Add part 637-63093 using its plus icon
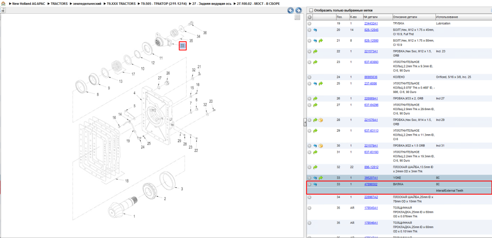The width and height of the screenshot is (492, 238). click(x=309, y=62)
